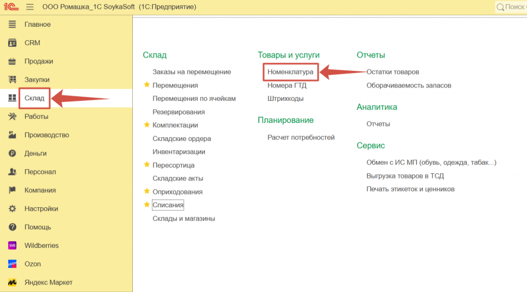Click the cart icon for Закупки
This screenshot has height=292, width=527.
click(x=12, y=80)
